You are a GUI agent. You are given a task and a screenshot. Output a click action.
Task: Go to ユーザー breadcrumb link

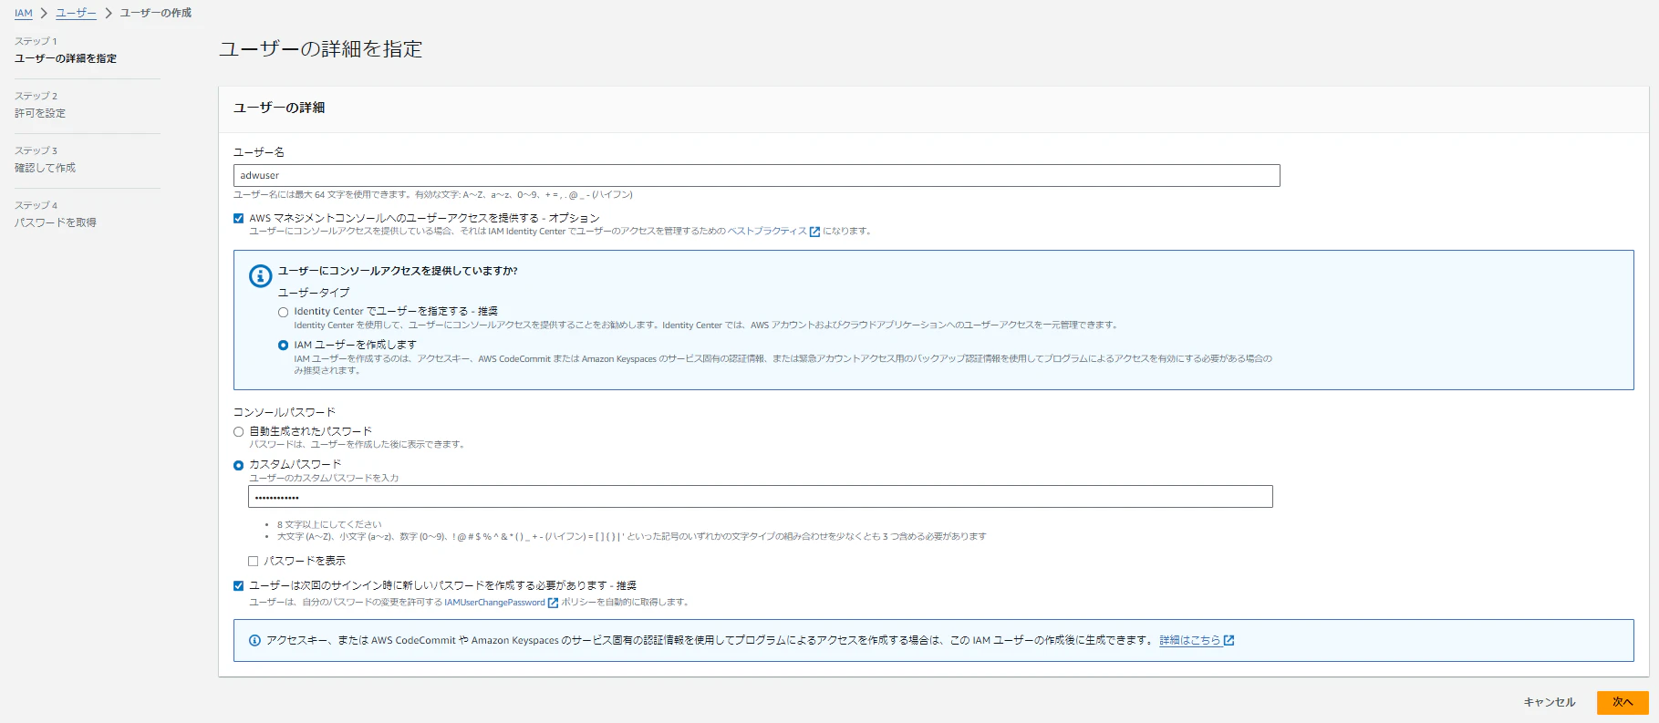(x=76, y=13)
